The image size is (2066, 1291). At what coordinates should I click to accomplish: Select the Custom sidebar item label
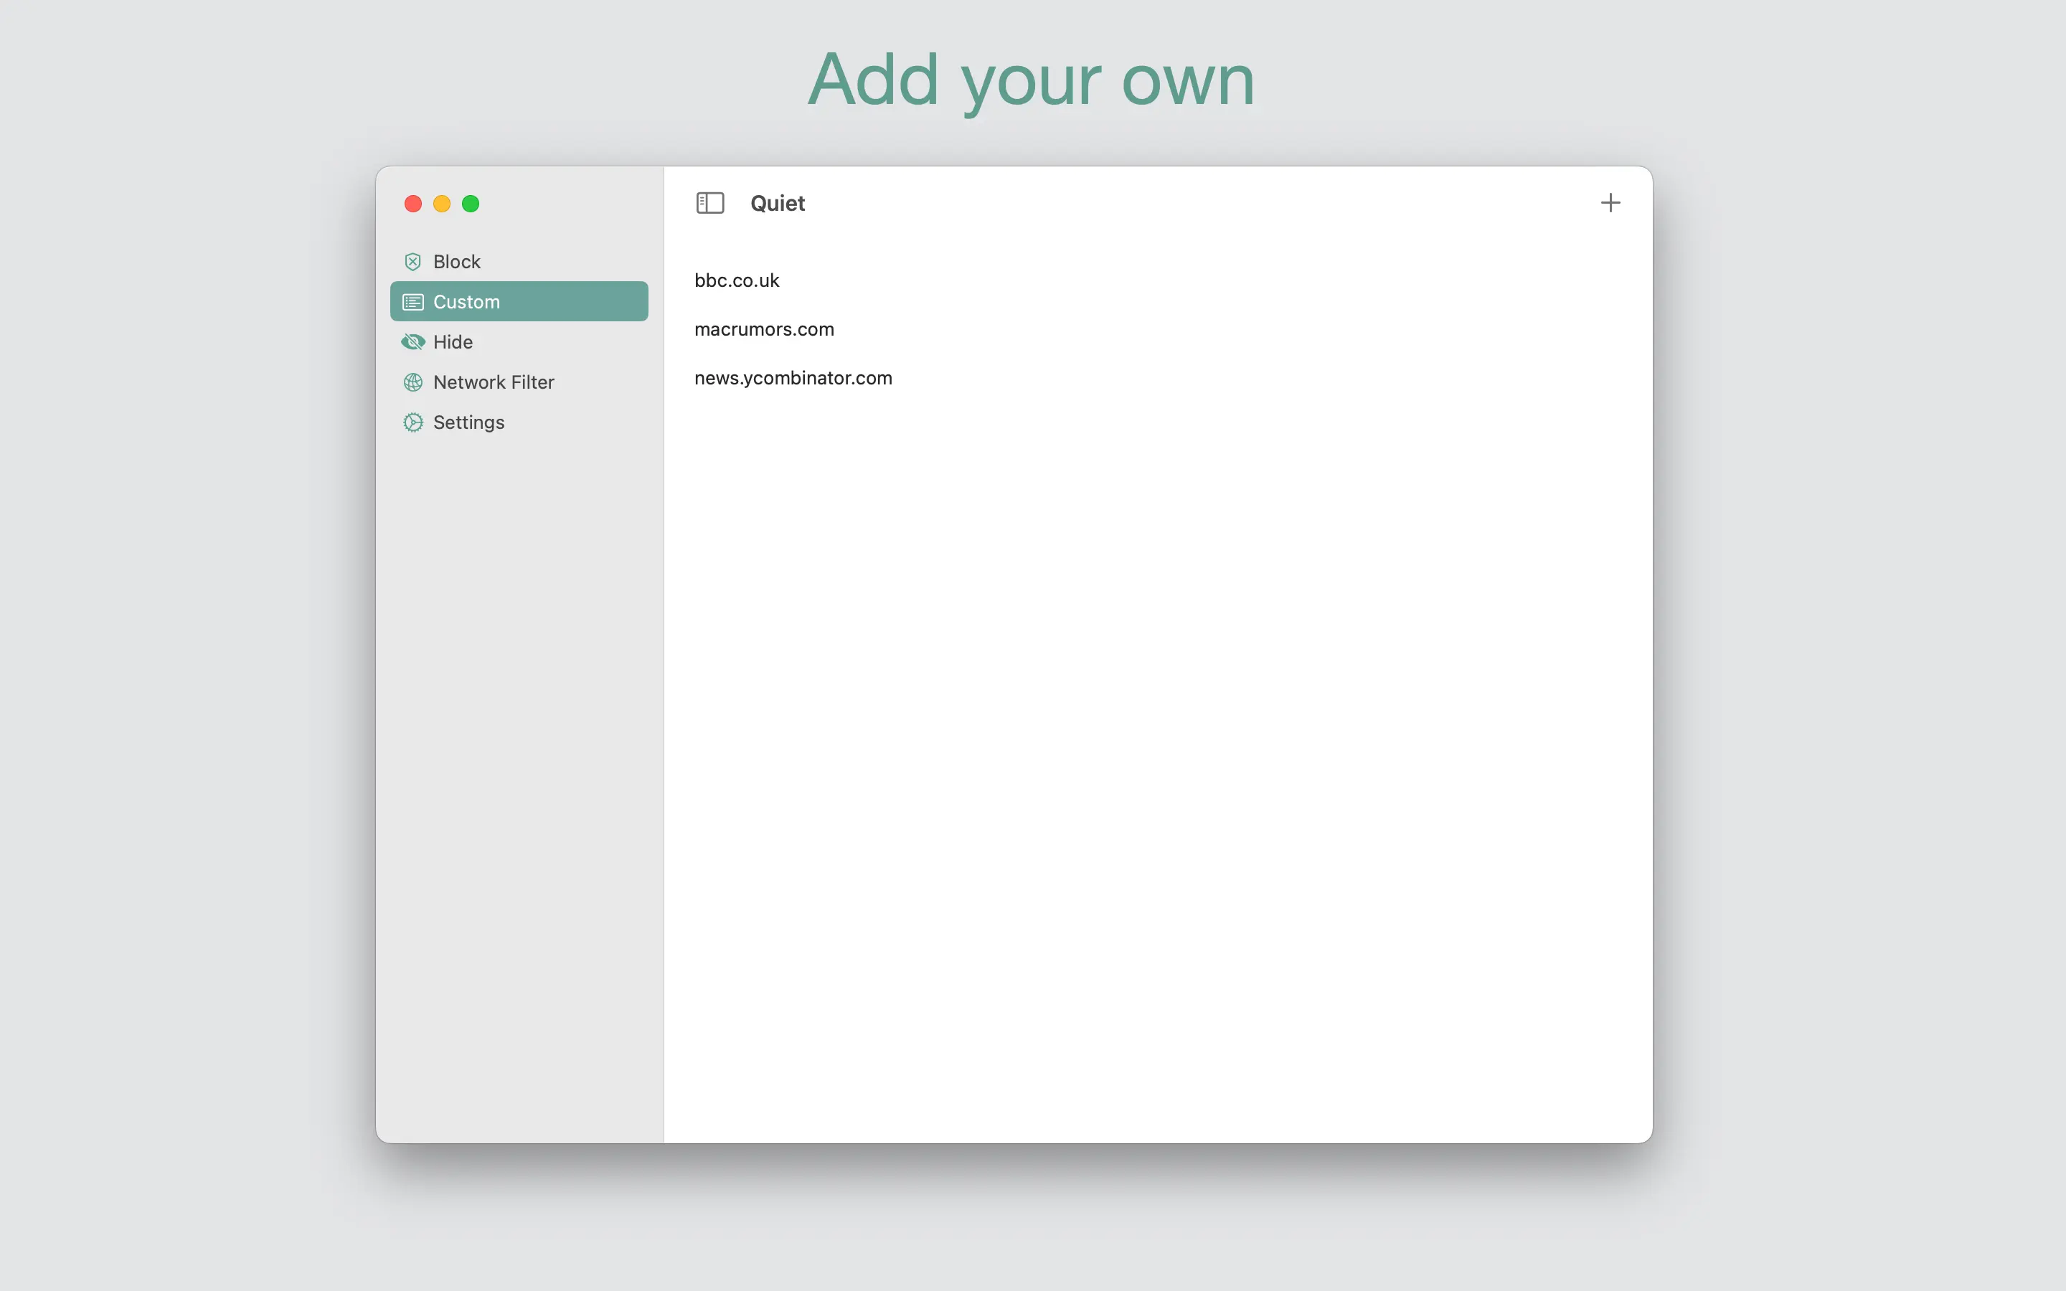click(466, 301)
